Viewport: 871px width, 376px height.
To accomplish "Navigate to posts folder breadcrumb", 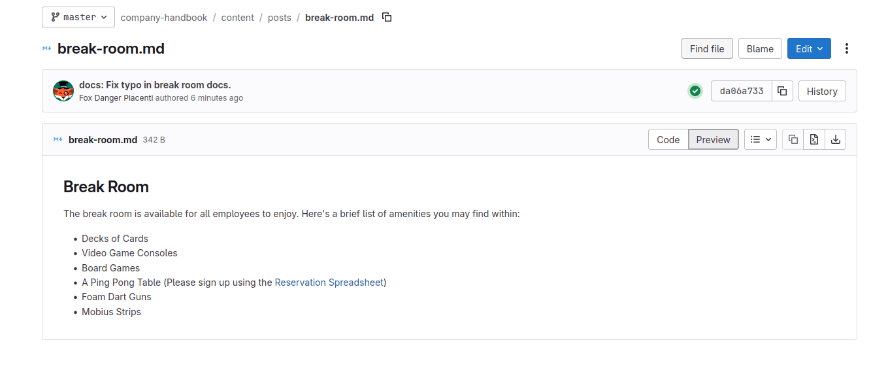I will 279,18.
